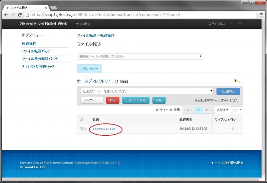The height and width of the screenshot is (183, 267).
Task: Click the browser forward arrow
Action: tap(13, 15)
